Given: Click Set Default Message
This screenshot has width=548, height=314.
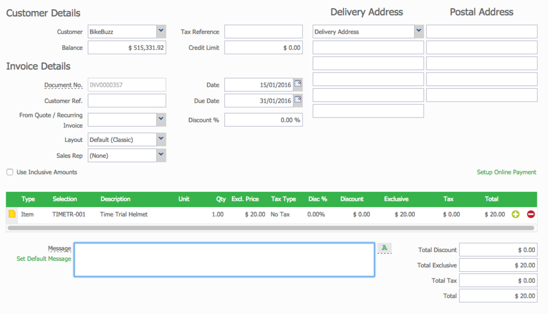Looking at the screenshot, I should tap(44, 258).
